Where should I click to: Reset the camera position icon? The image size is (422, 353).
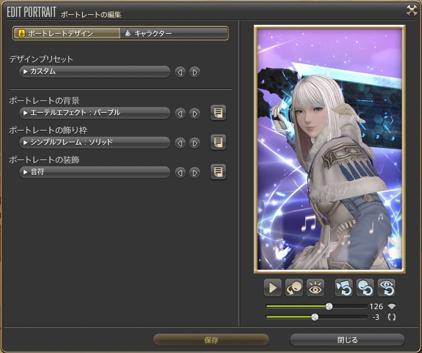[343, 288]
